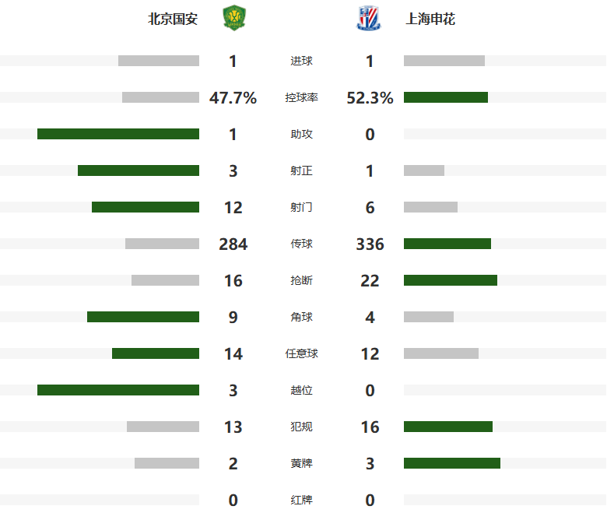Click Beijing Guoan's 12 shots value
This screenshot has width=607, height=513.
[x=233, y=207]
